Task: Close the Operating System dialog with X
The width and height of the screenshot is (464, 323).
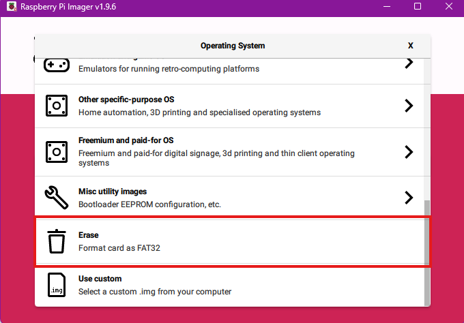Action: tap(411, 46)
